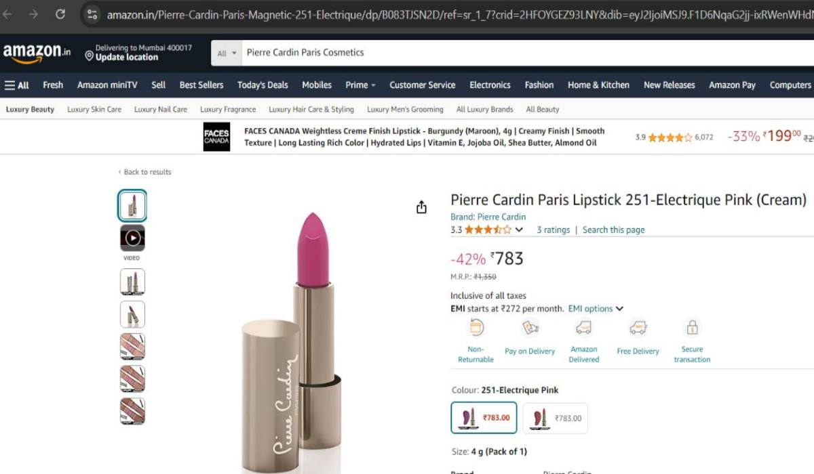
Task: Expand the search category All dropdown
Action: click(227, 53)
